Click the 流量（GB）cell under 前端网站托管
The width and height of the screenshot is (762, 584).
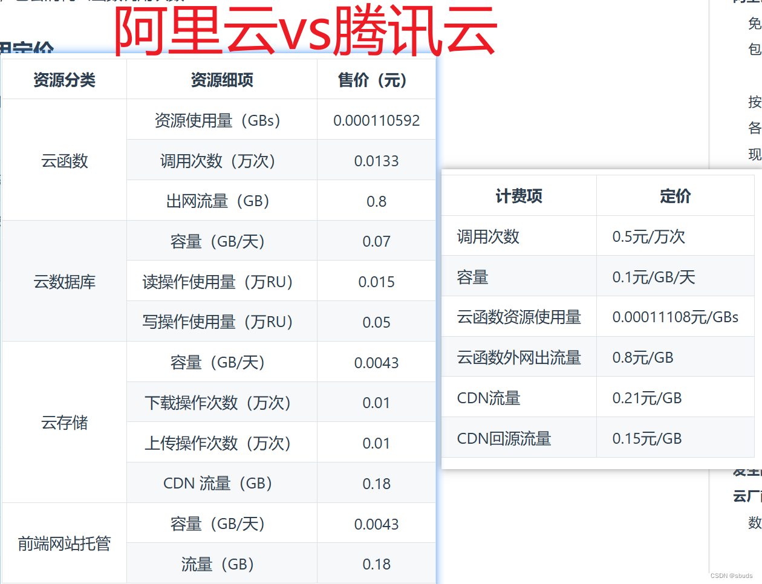coord(222,564)
